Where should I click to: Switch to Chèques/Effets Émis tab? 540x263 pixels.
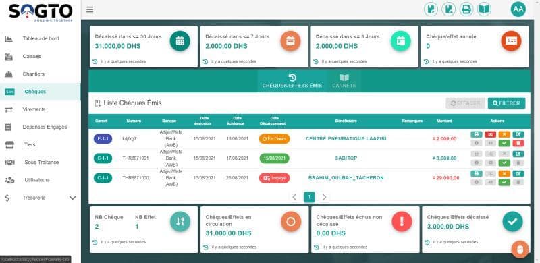(292, 82)
